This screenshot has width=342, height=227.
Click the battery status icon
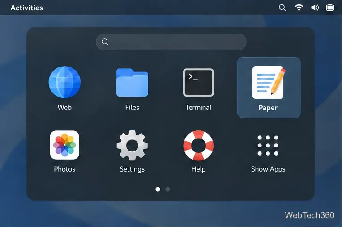click(x=330, y=8)
